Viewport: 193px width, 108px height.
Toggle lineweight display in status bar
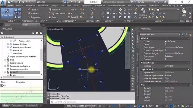click(135, 106)
